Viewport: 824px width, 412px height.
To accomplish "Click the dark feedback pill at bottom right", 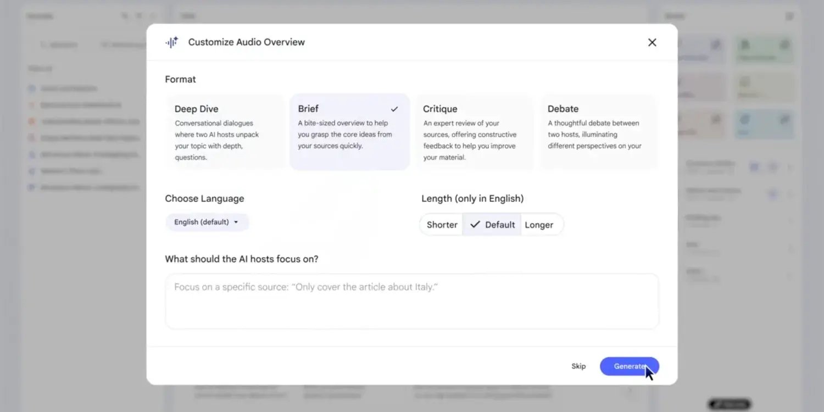I will click(729, 404).
